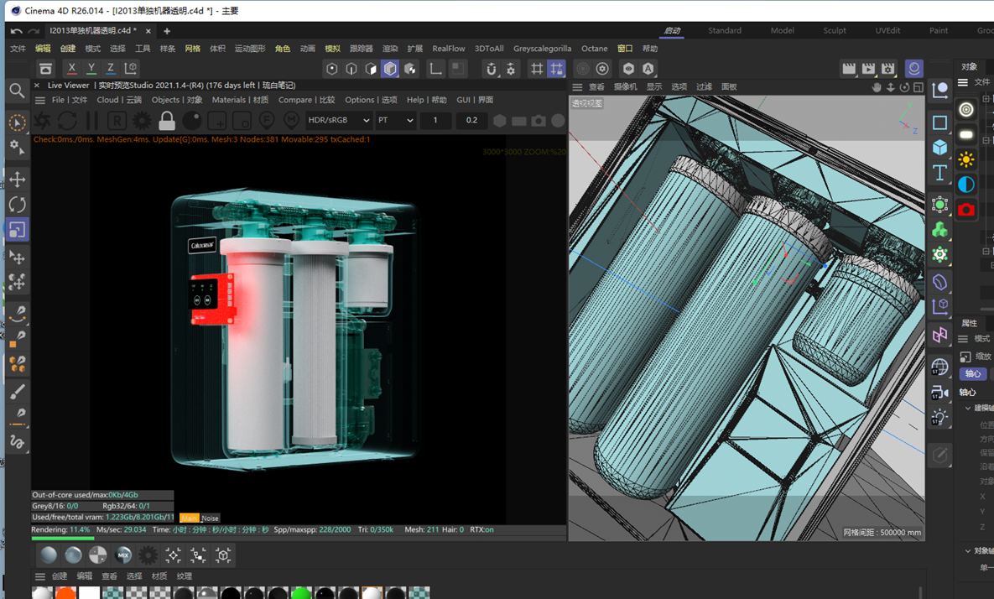This screenshot has height=599, width=994.
Task: Open material manager hamburger menu beside 创建
Action: coord(40,576)
